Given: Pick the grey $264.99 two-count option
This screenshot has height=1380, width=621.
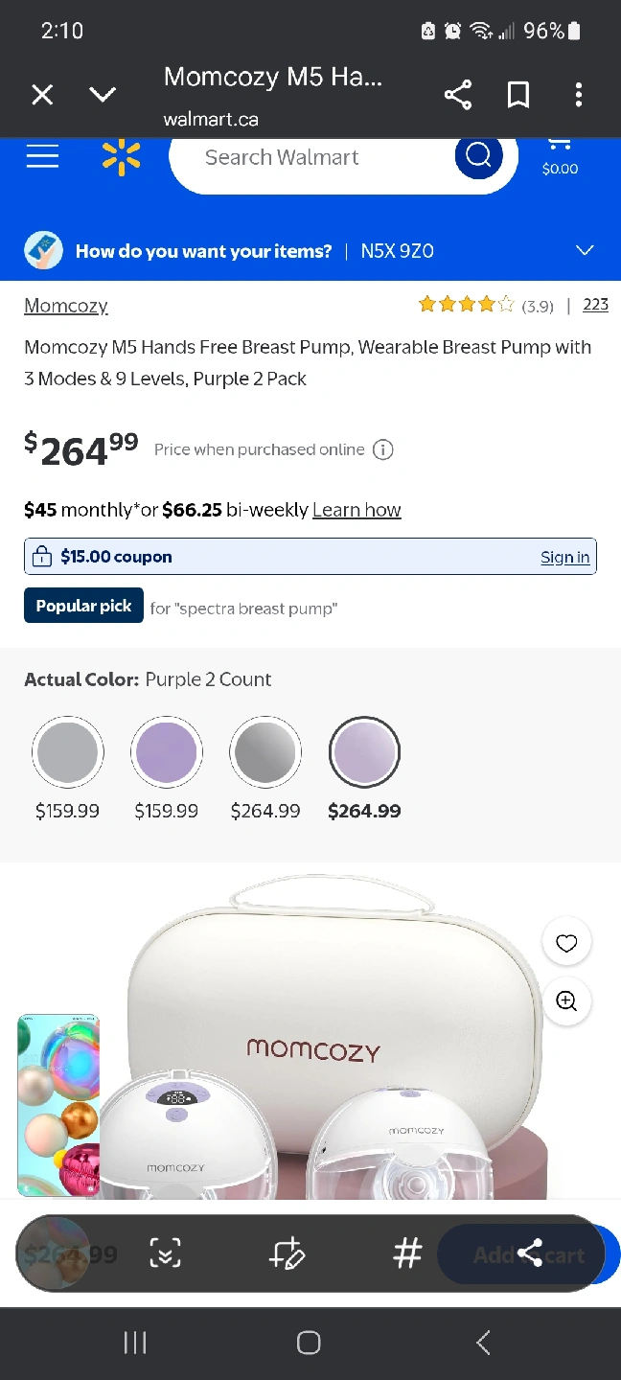Looking at the screenshot, I should 265,752.
